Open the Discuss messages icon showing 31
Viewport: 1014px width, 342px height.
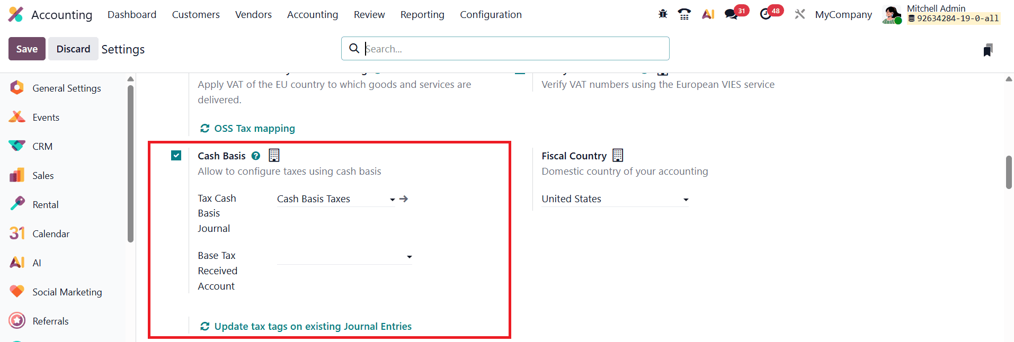coord(732,14)
